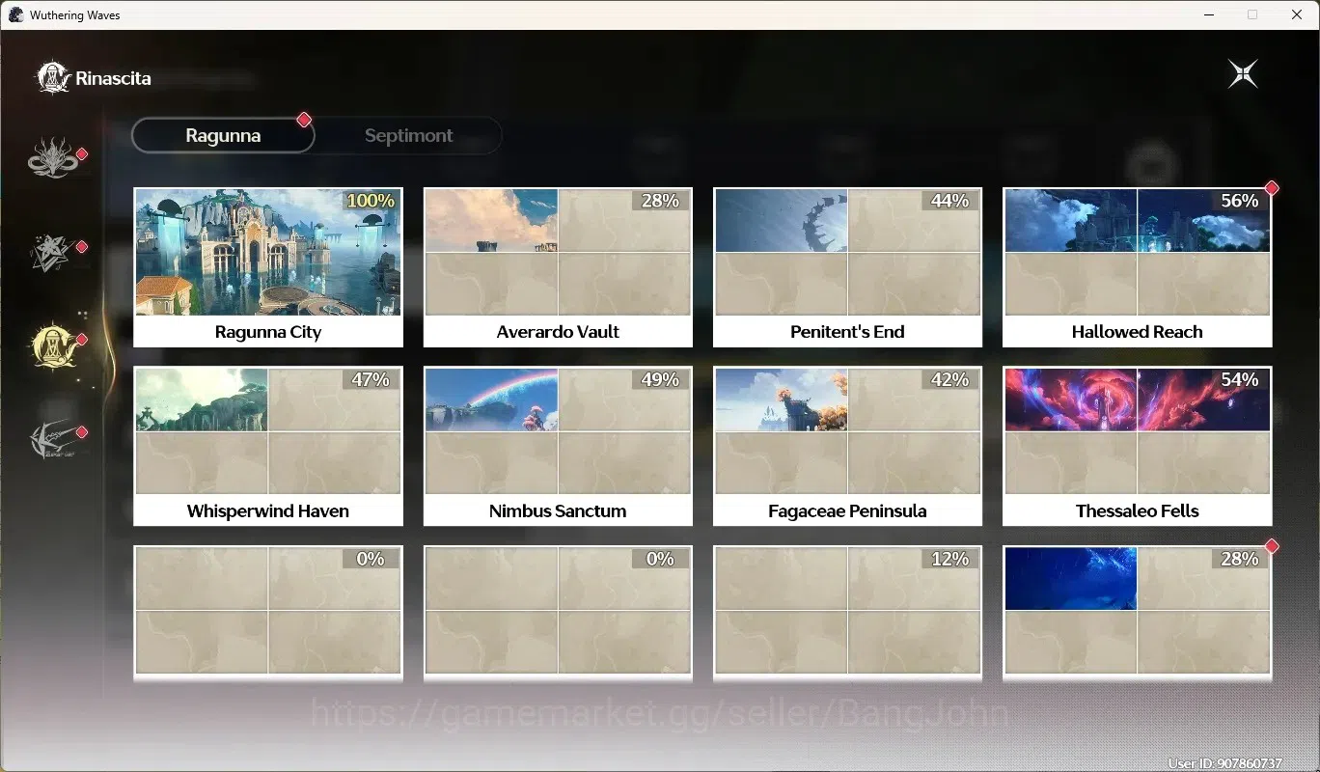Switch to the Ragunna tab
This screenshot has width=1320, height=772.
(223, 135)
